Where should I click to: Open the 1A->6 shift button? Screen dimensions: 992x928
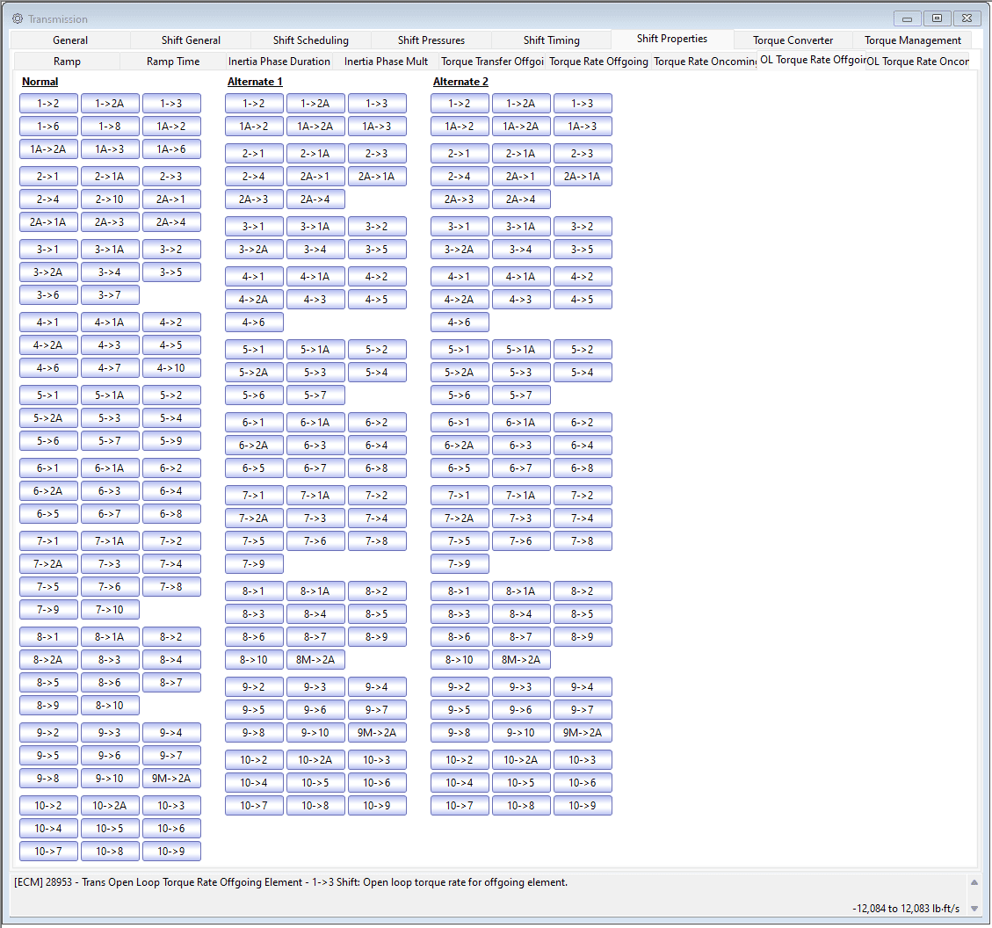tap(170, 149)
